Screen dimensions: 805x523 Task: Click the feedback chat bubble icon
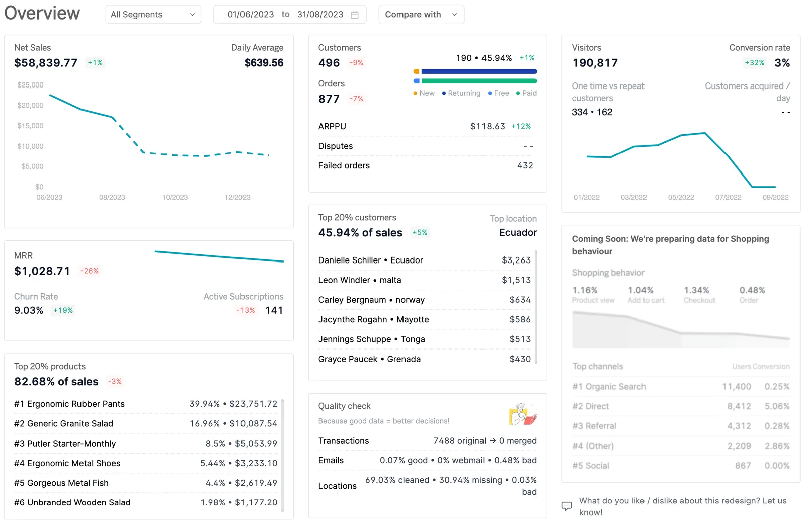point(567,506)
